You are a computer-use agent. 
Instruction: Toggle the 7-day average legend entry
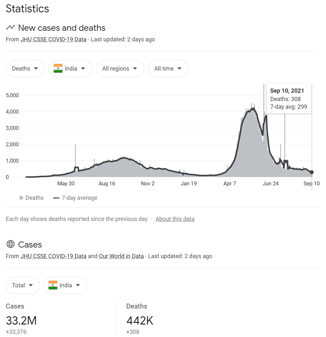pyautogui.click(x=75, y=198)
